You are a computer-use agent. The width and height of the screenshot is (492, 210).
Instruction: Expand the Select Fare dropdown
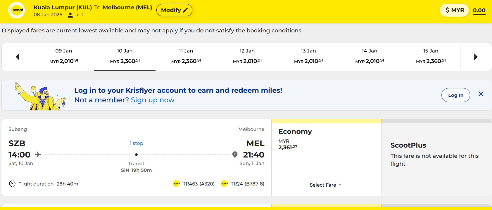[x=326, y=185]
